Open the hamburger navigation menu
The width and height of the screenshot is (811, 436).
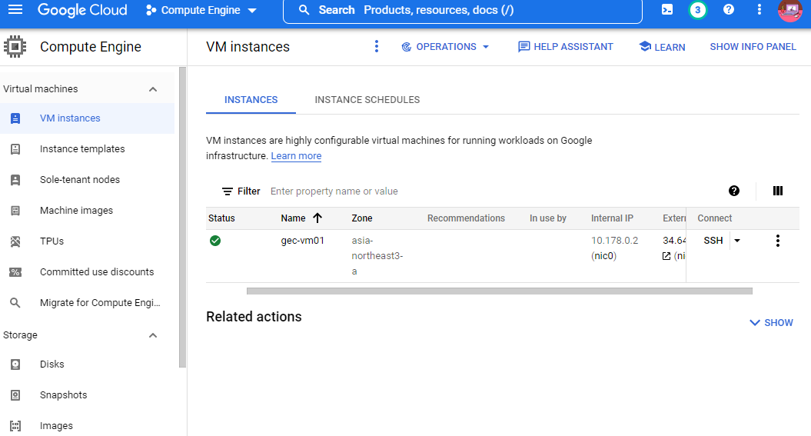(15, 10)
